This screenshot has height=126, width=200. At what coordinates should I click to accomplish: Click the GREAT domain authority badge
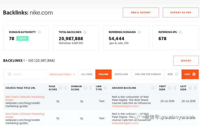(23, 38)
